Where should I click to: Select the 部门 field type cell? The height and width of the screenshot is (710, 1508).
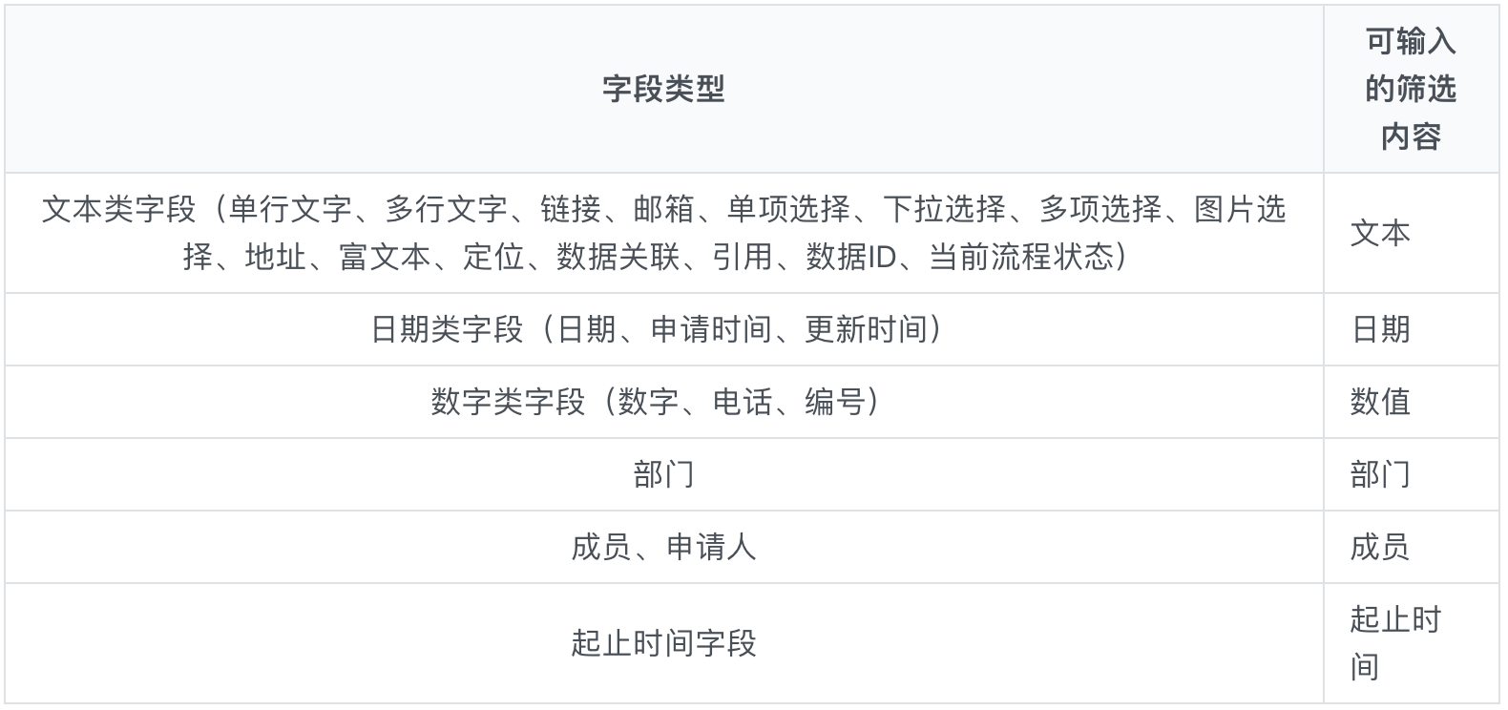coord(663,474)
